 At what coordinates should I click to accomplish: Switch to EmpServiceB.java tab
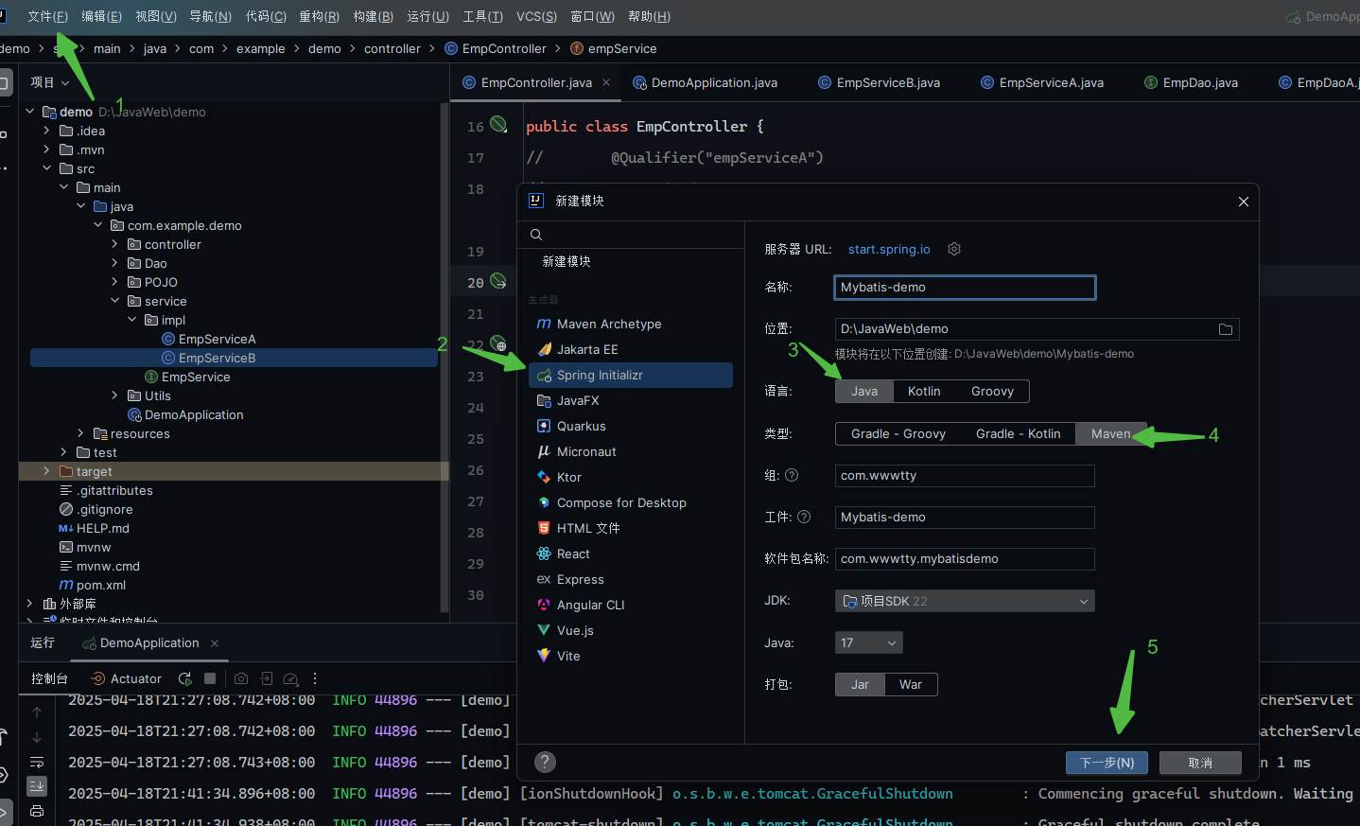coord(879,82)
